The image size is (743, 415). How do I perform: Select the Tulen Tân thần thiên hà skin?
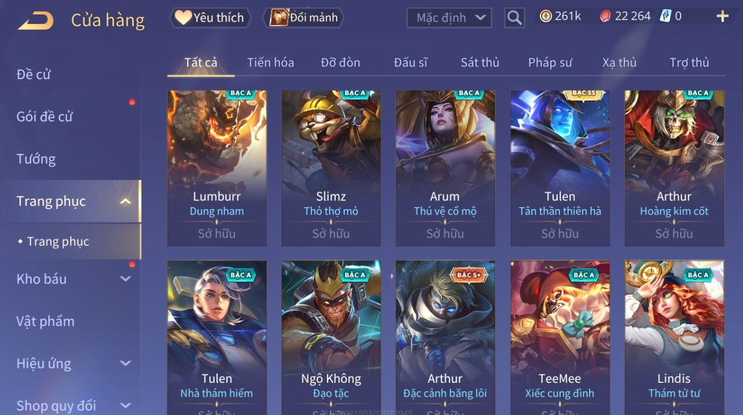pyautogui.click(x=560, y=168)
